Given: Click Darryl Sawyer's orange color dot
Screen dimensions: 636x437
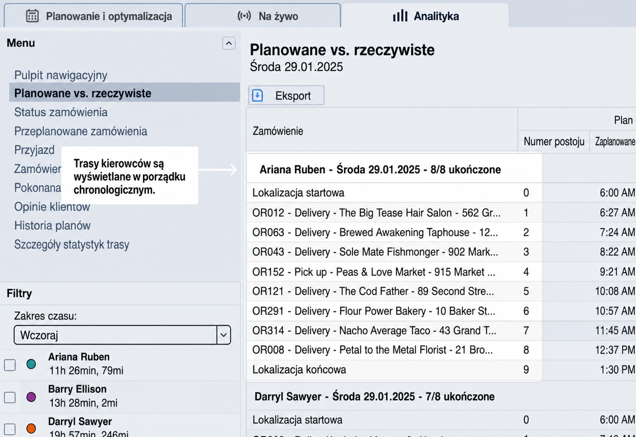Looking at the screenshot, I should coord(31,429).
